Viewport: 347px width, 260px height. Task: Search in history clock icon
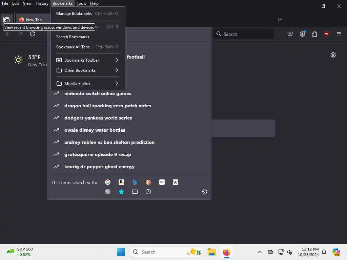(x=148, y=192)
